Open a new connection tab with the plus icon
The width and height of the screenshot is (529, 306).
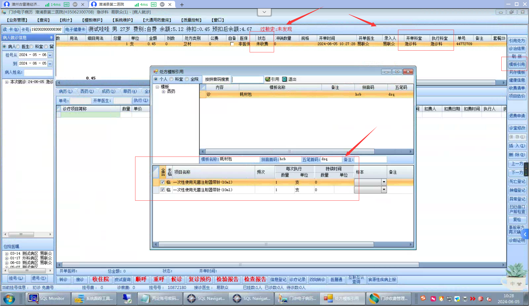182,4
